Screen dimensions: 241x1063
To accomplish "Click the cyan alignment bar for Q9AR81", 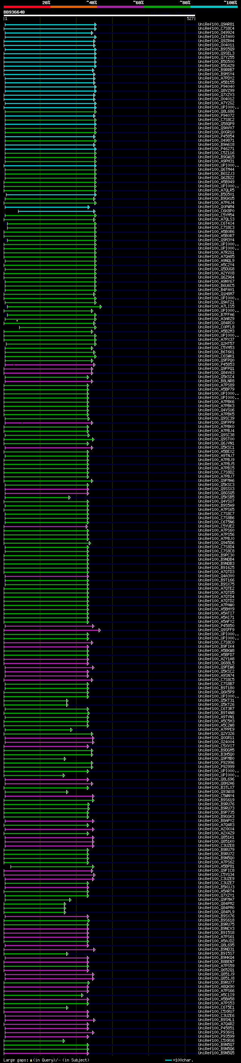I will (x=50, y=25).
